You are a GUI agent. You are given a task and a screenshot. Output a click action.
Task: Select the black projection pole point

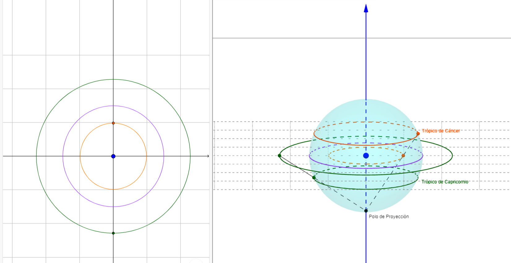[x=366, y=211]
